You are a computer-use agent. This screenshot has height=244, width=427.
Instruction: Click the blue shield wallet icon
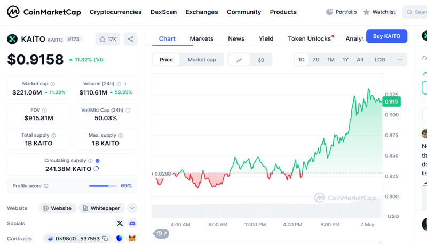(x=119, y=239)
